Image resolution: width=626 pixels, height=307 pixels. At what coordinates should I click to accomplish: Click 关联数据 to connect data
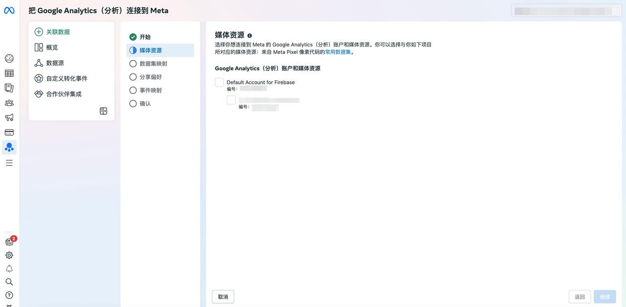[x=58, y=32]
